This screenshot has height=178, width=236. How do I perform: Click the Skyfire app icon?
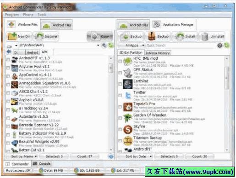click(128, 130)
